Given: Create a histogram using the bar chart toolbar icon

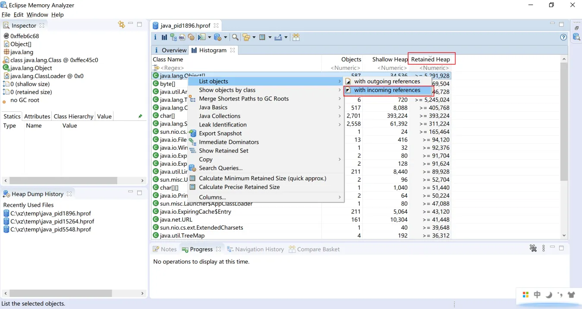Looking at the screenshot, I should click(164, 37).
